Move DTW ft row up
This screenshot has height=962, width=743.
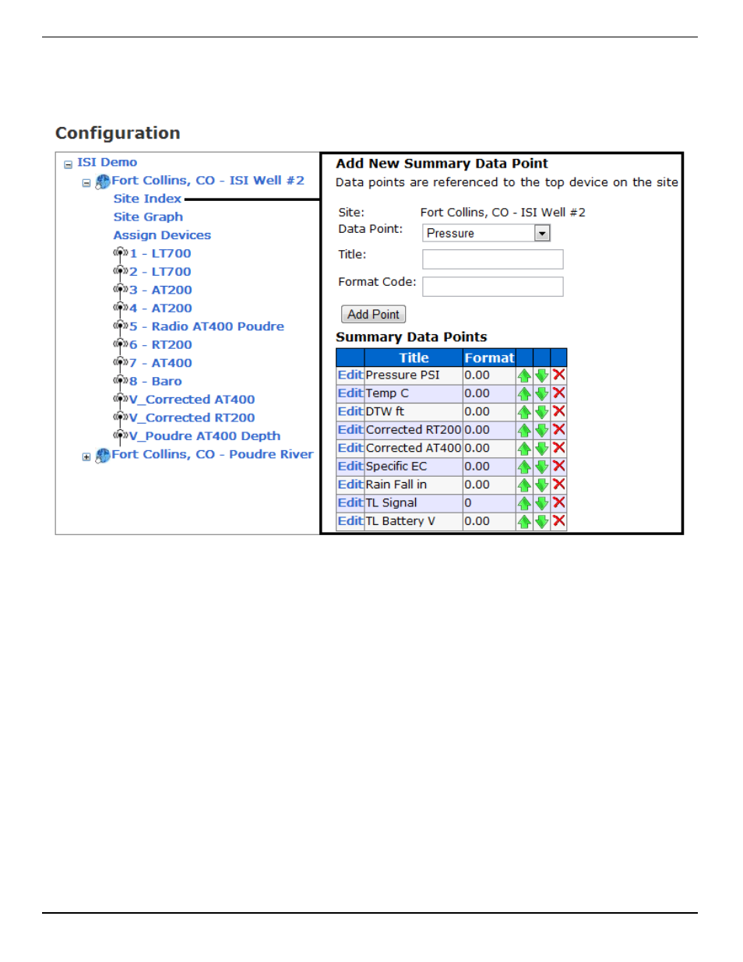coord(524,412)
